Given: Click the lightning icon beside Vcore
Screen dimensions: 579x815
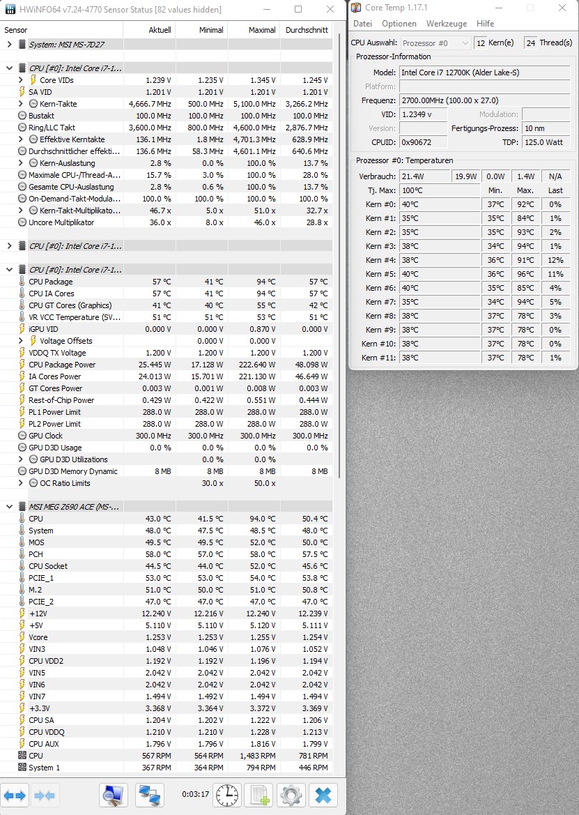Looking at the screenshot, I should pos(22,637).
